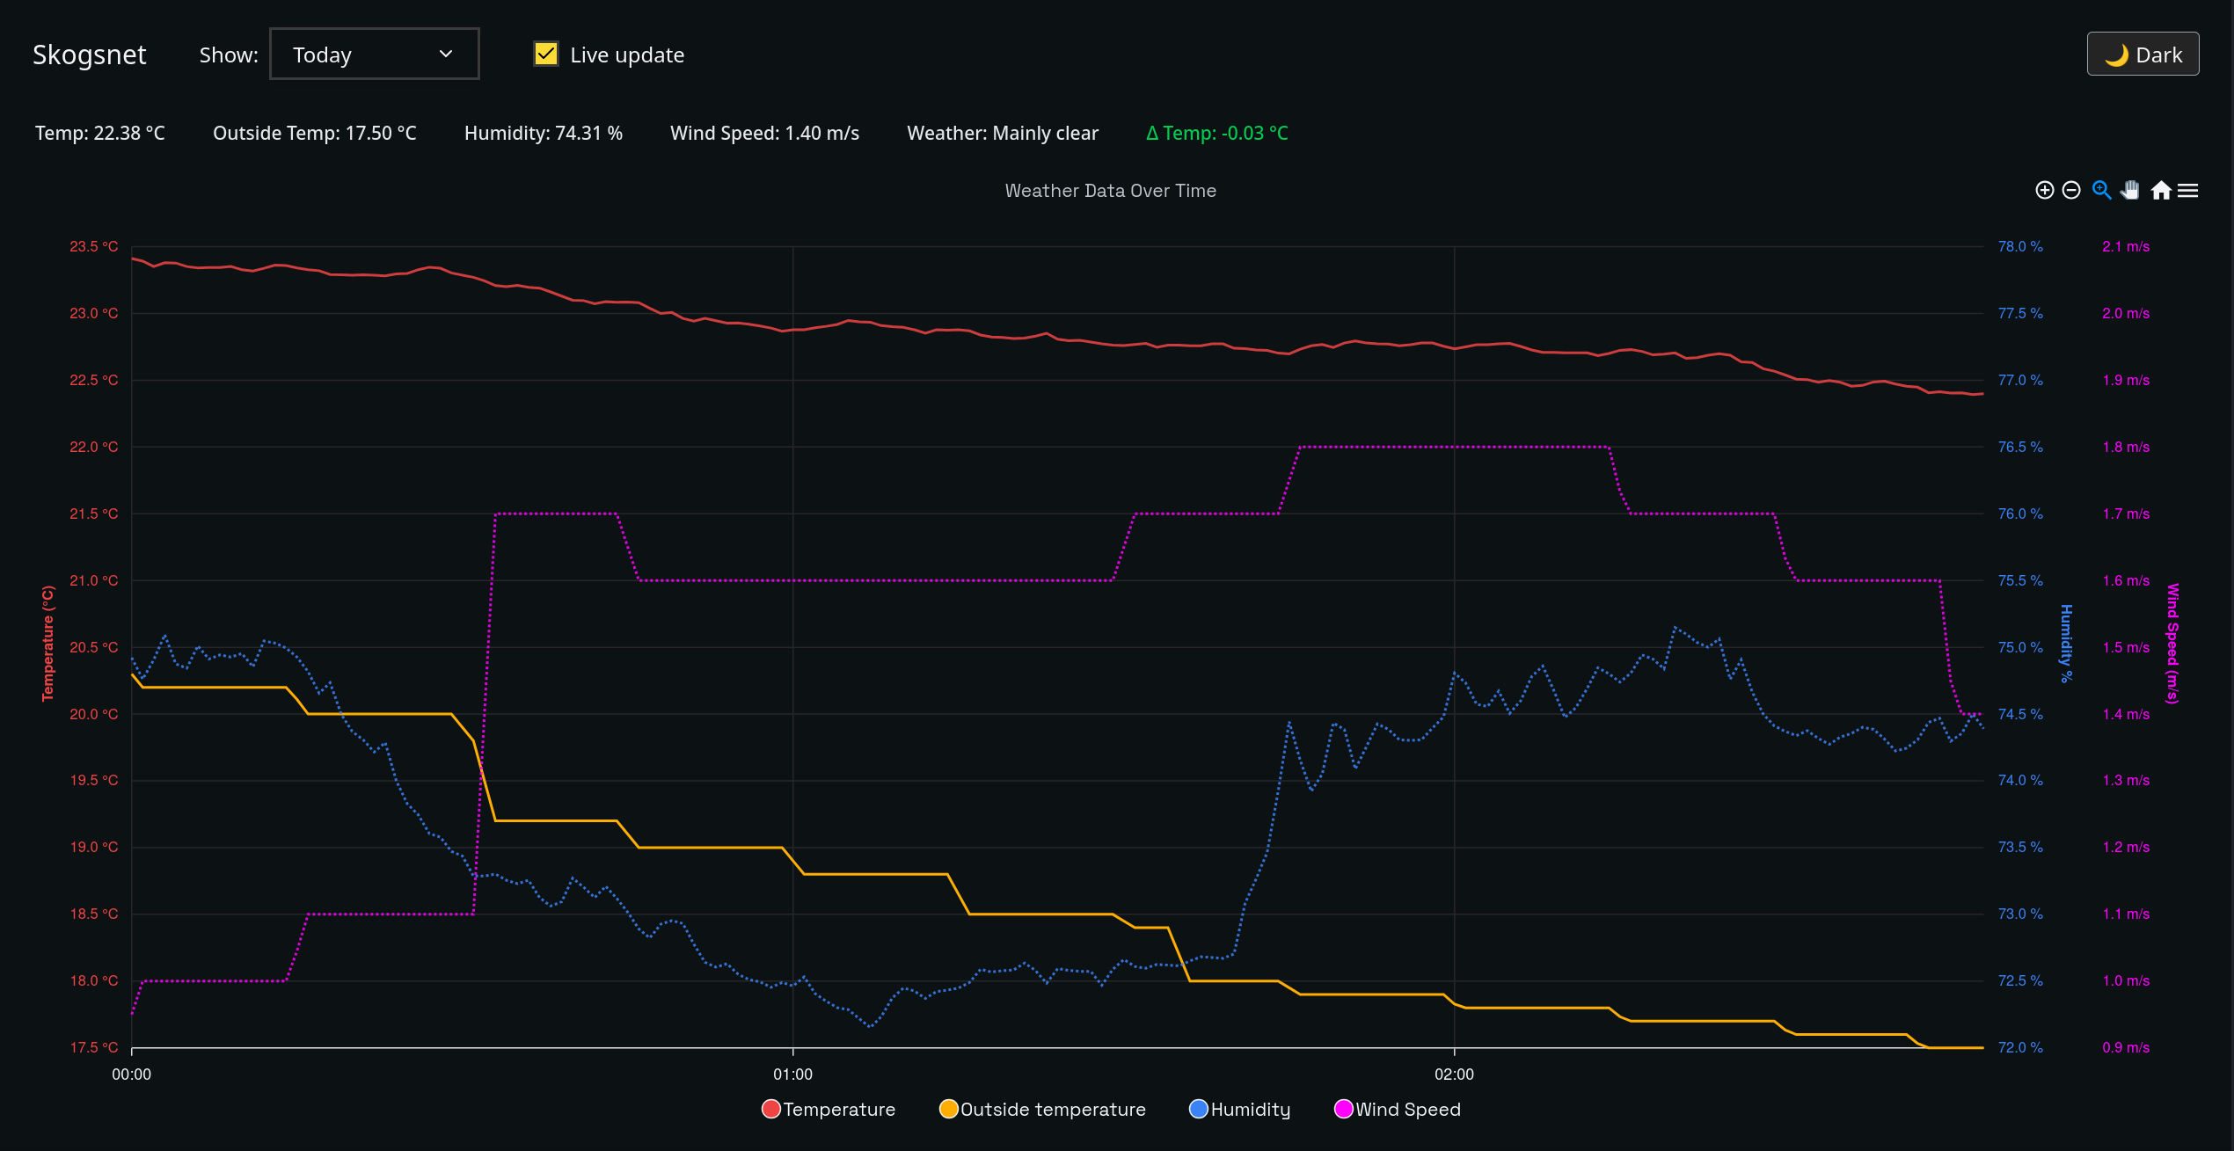2234x1151 pixels.
Task: Activate the box zoom magnifier tool
Action: click(x=2102, y=190)
